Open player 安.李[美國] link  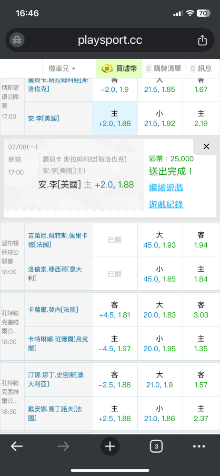tap(43, 119)
